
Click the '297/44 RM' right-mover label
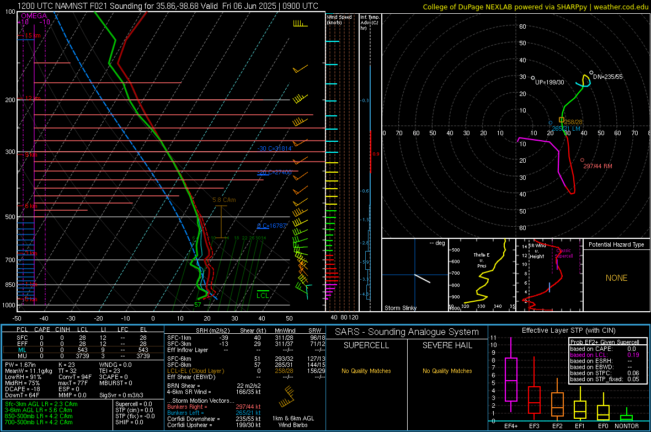point(598,166)
